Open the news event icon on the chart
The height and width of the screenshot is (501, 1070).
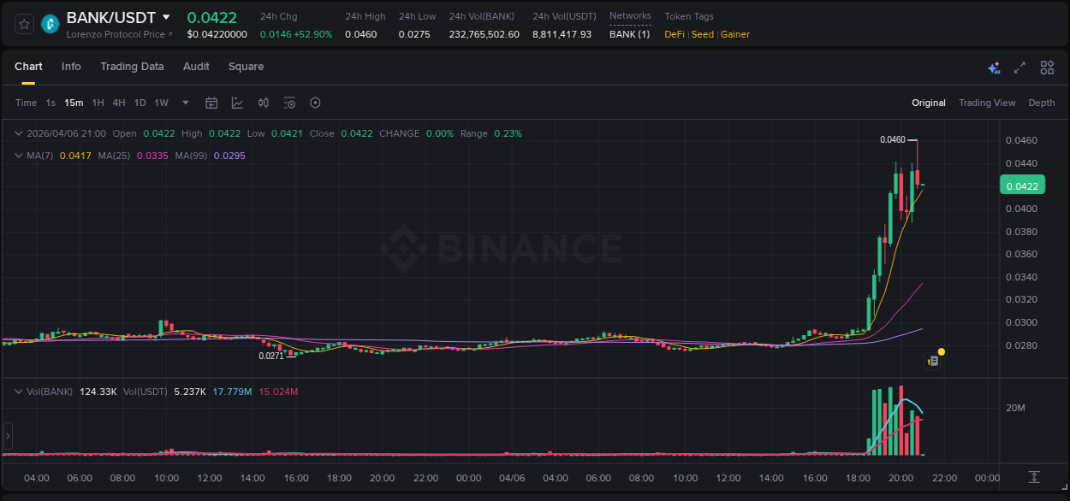[x=934, y=362]
